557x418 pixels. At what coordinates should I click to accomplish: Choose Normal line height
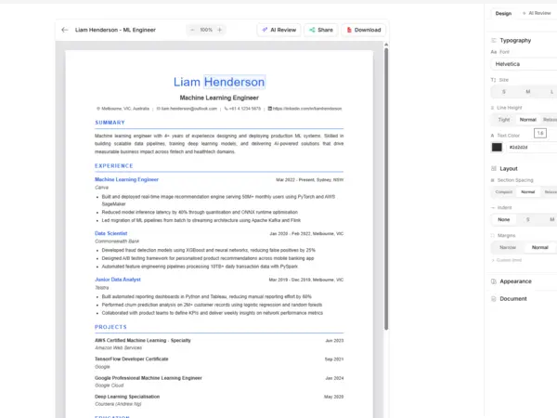pyautogui.click(x=528, y=120)
